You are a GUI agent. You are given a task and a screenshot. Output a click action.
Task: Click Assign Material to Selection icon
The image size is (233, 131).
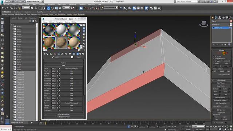click(51, 54)
